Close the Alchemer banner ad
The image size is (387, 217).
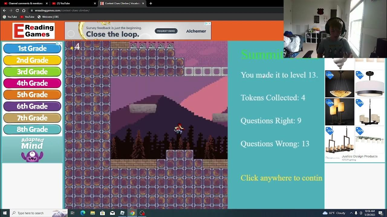[209, 24]
